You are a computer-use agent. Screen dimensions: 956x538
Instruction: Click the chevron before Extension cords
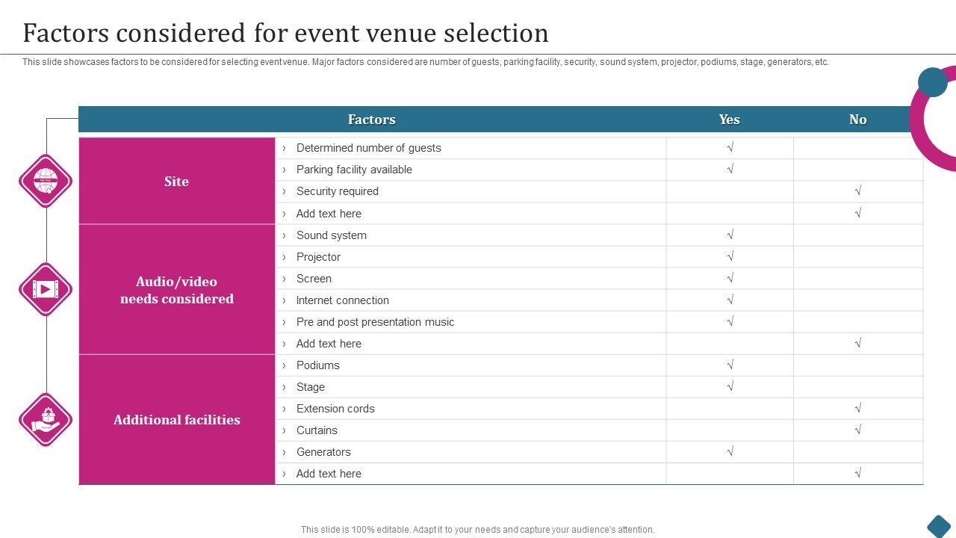[284, 409]
